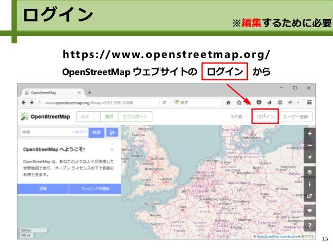Zoom in on the map with the plus control
Image resolution: width=333 pixels, height=250 pixels.
point(310,134)
